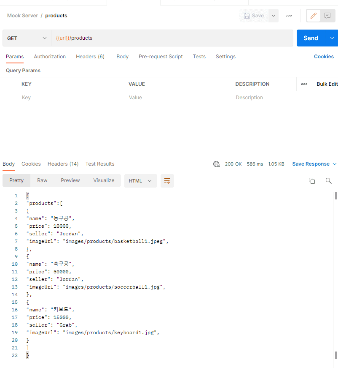Switch to the request Body tab
The height and width of the screenshot is (368, 338).
[122, 57]
